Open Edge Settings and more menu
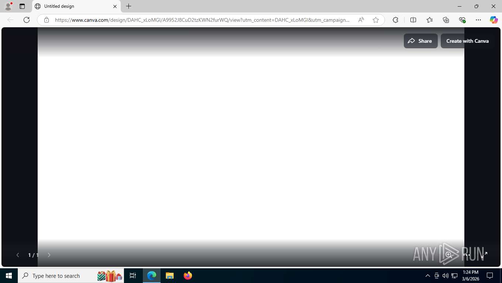Image resolution: width=502 pixels, height=283 pixels. tap(478, 20)
